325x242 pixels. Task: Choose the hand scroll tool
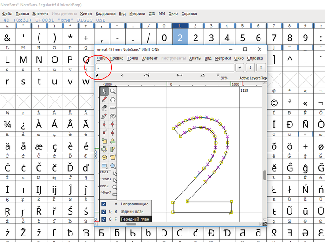click(112, 99)
